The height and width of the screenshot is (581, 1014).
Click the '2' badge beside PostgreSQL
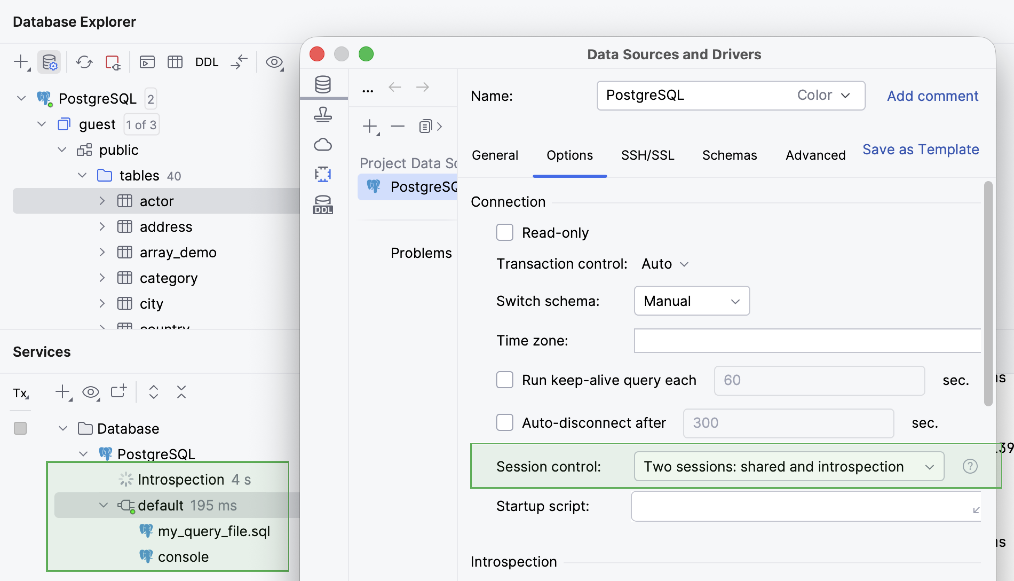pyautogui.click(x=150, y=99)
